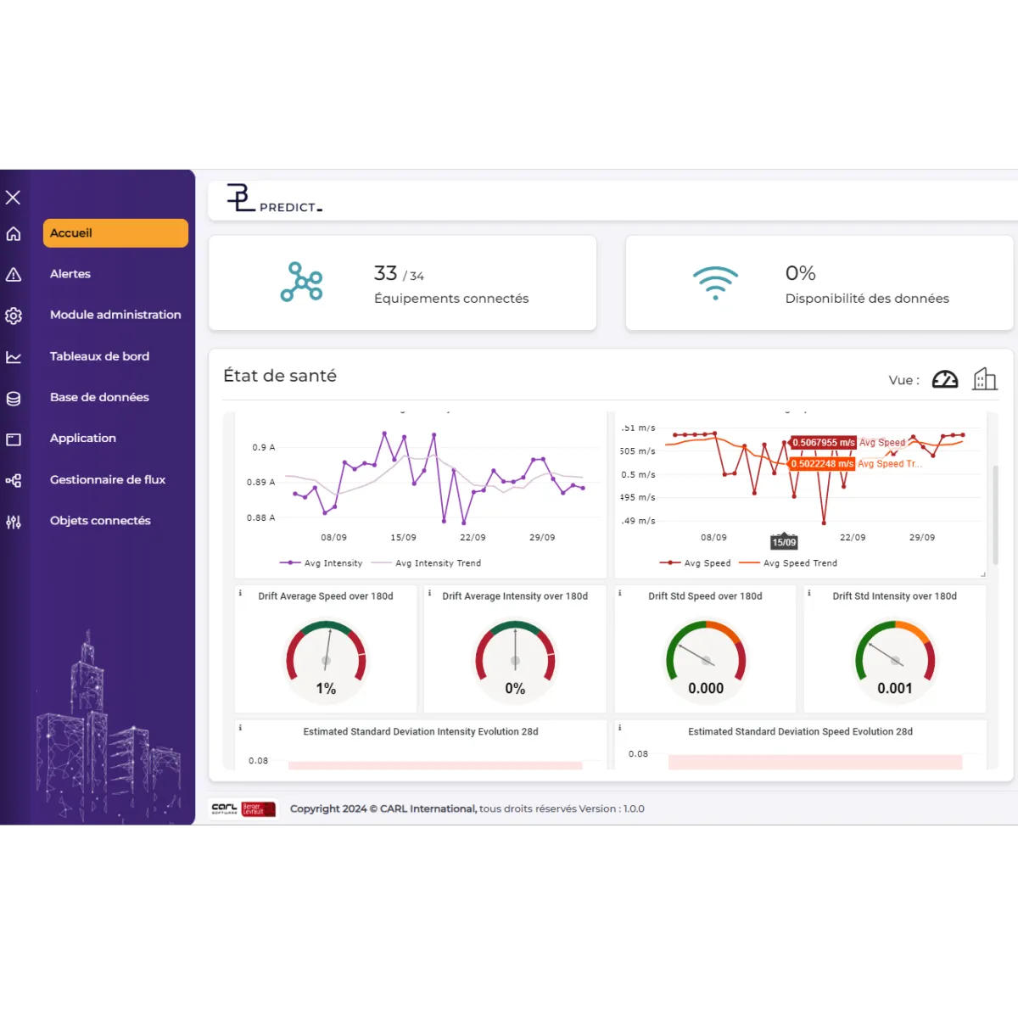This screenshot has height=1018, width=1018.
Task: Close the sidebar with the X icon
Action: click(14, 198)
